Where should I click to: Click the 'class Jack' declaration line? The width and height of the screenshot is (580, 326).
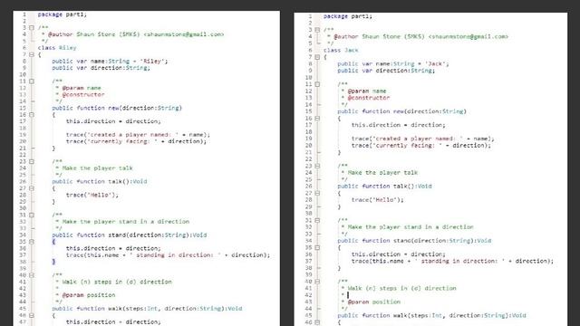(341, 51)
